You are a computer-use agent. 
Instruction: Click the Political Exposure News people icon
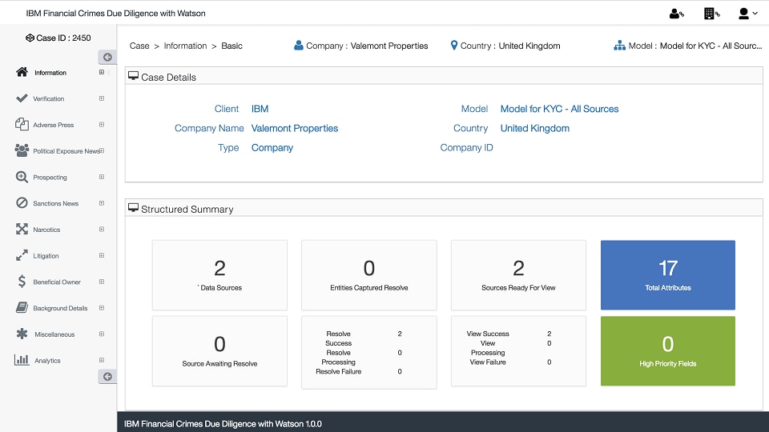[22, 150]
